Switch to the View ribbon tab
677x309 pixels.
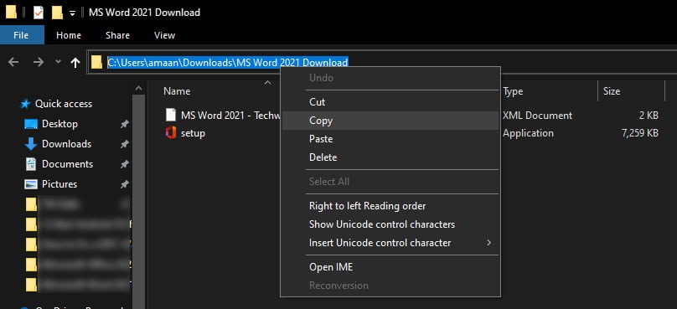tap(164, 35)
